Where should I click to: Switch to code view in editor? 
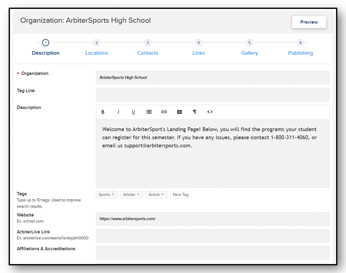click(210, 112)
